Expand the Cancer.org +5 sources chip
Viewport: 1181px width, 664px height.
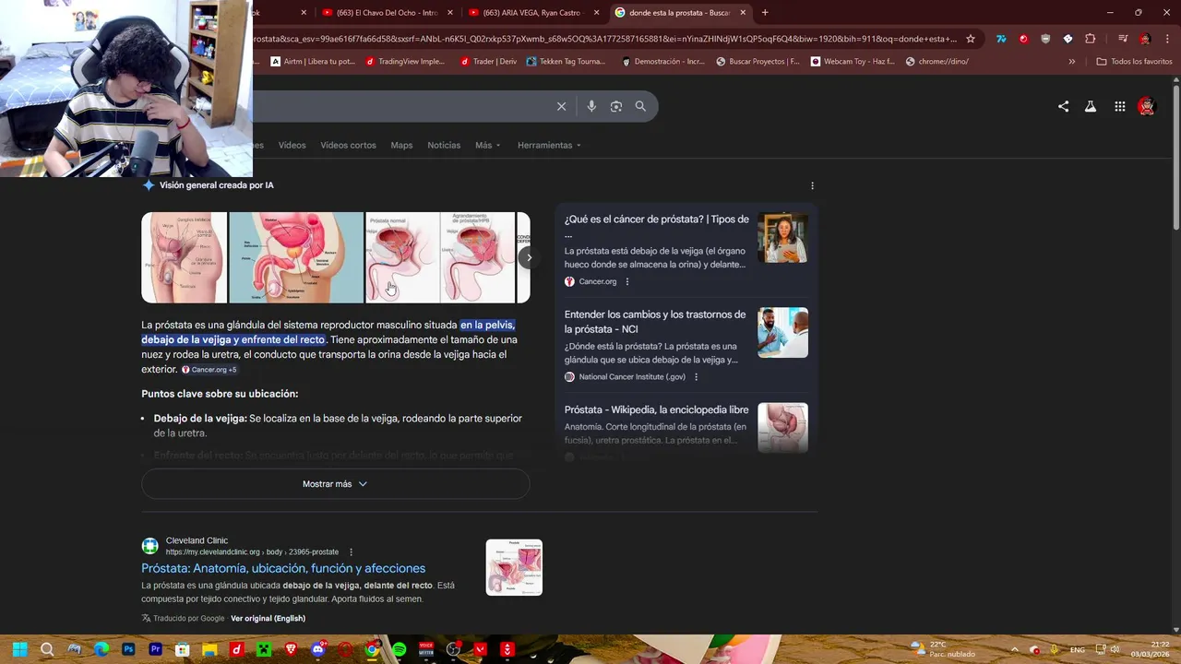coord(209,370)
